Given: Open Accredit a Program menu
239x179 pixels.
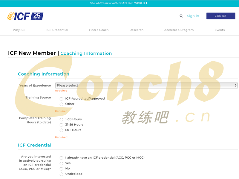Looking at the screenshot, I should click(x=179, y=30).
